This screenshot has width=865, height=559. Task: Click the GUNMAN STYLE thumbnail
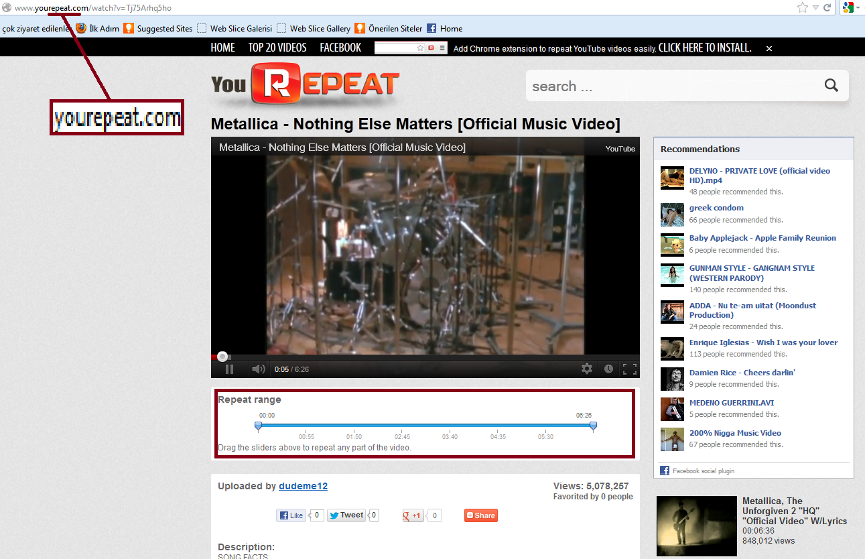point(672,275)
